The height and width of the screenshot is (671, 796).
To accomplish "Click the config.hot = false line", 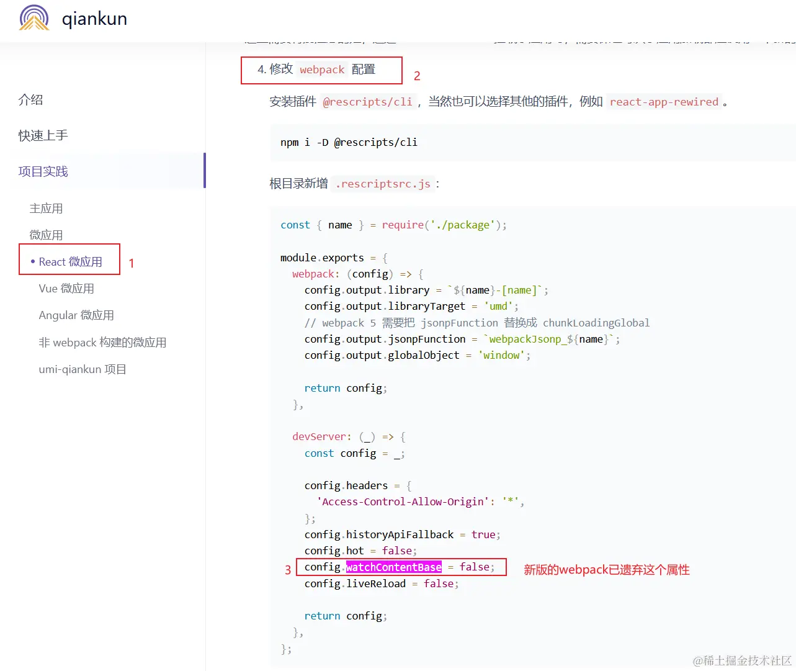I will coord(360,551).
